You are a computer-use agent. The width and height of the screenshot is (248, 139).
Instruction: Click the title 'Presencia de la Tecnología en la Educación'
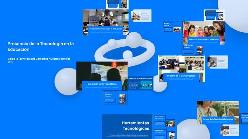[x=41, y=46]
